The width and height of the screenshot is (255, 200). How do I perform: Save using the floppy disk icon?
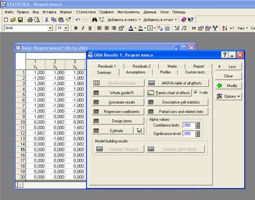pyautogui.click(x=20, y=20)
